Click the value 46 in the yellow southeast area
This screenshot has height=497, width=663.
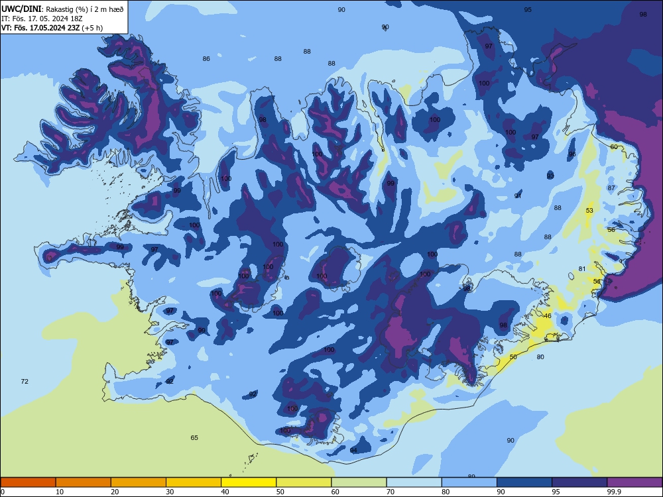point(548,315)
